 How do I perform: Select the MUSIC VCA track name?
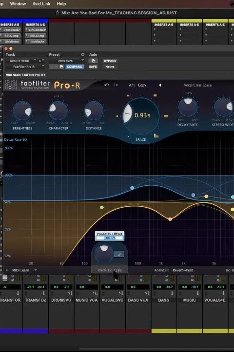click(87, 300)
